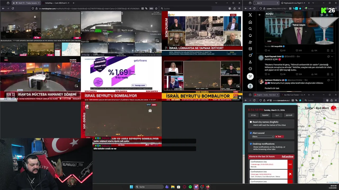Switch to Iran War Cost Tracker tab
Image resolution: width=339 pixels, height=190 pixels.
(x=293, y=95)
